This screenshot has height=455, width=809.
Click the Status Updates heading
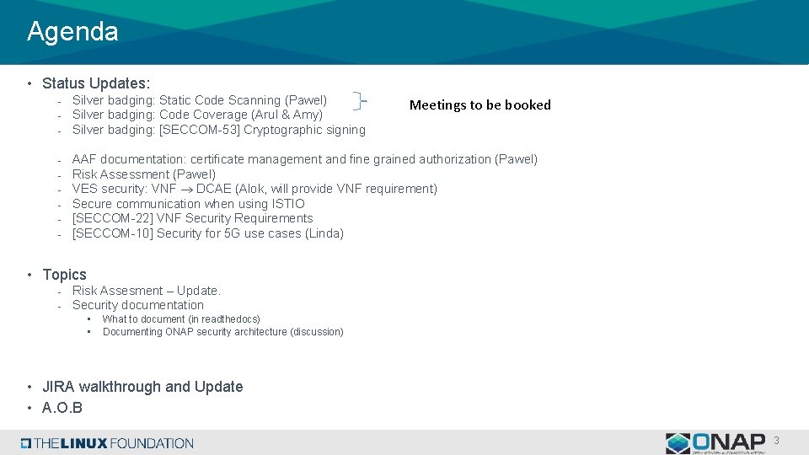pyautogui.click(x=96, y=83)
